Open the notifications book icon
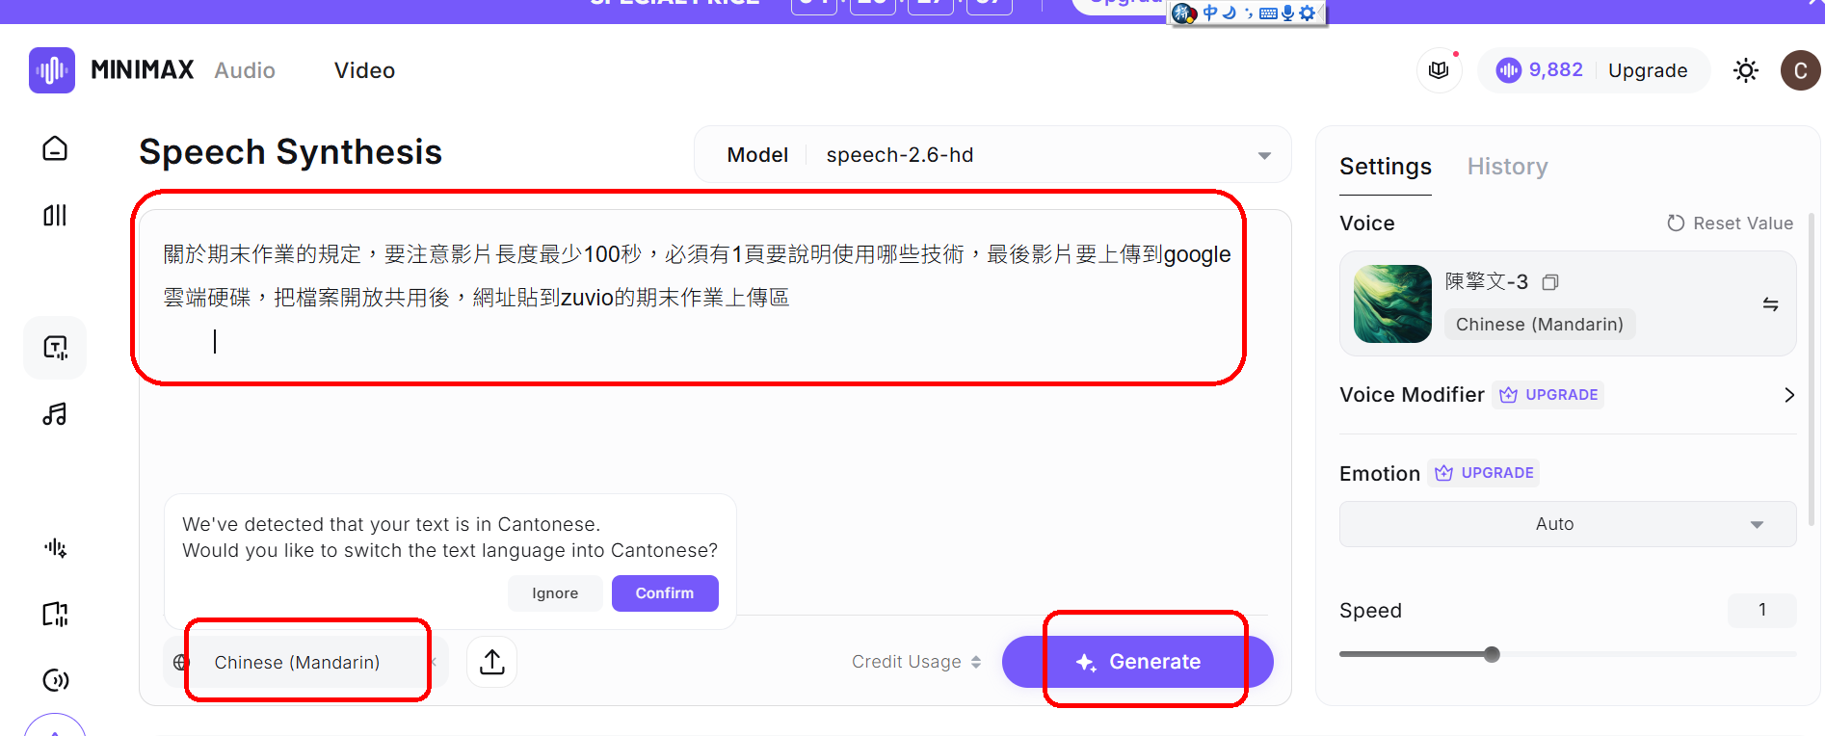The image size is (1825, 736). (1439, 70)
